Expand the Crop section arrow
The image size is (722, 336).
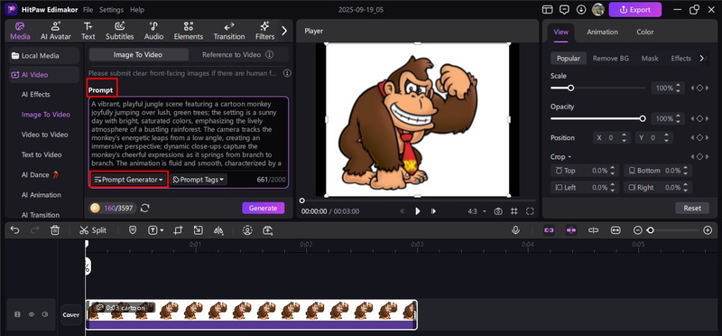[569, 157]
